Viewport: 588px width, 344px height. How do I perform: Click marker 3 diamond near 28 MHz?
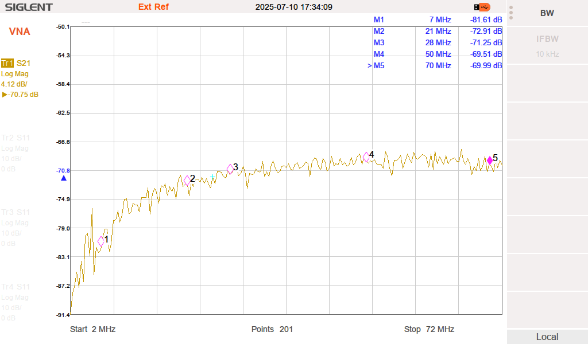tap(230, 169)
